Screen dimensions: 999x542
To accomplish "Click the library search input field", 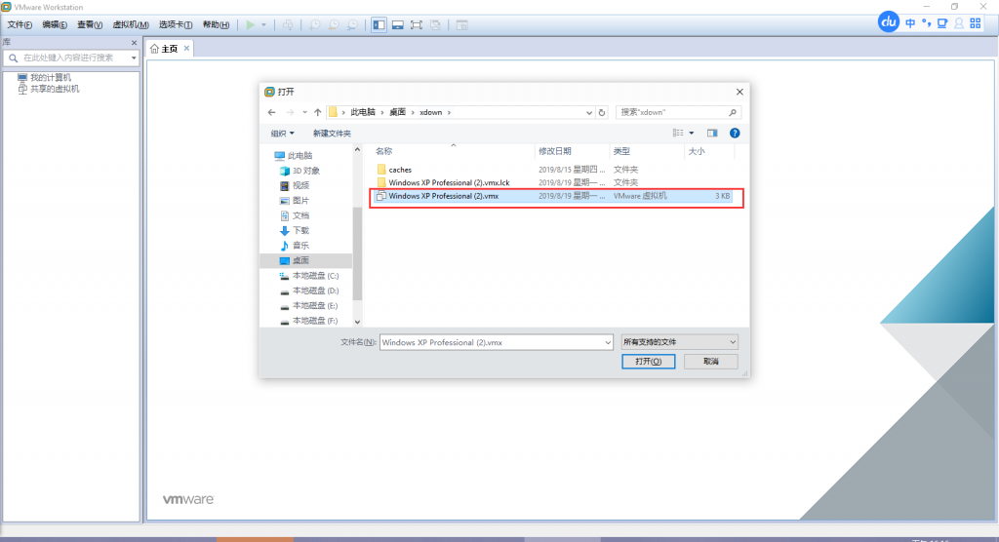I will point(69,58).
